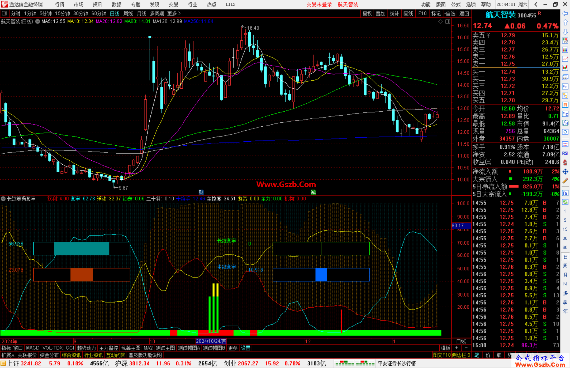Image resolution: width=570 pixels, height=368 pixels.
Task: Click the 返回 return button
Action: 464,13
